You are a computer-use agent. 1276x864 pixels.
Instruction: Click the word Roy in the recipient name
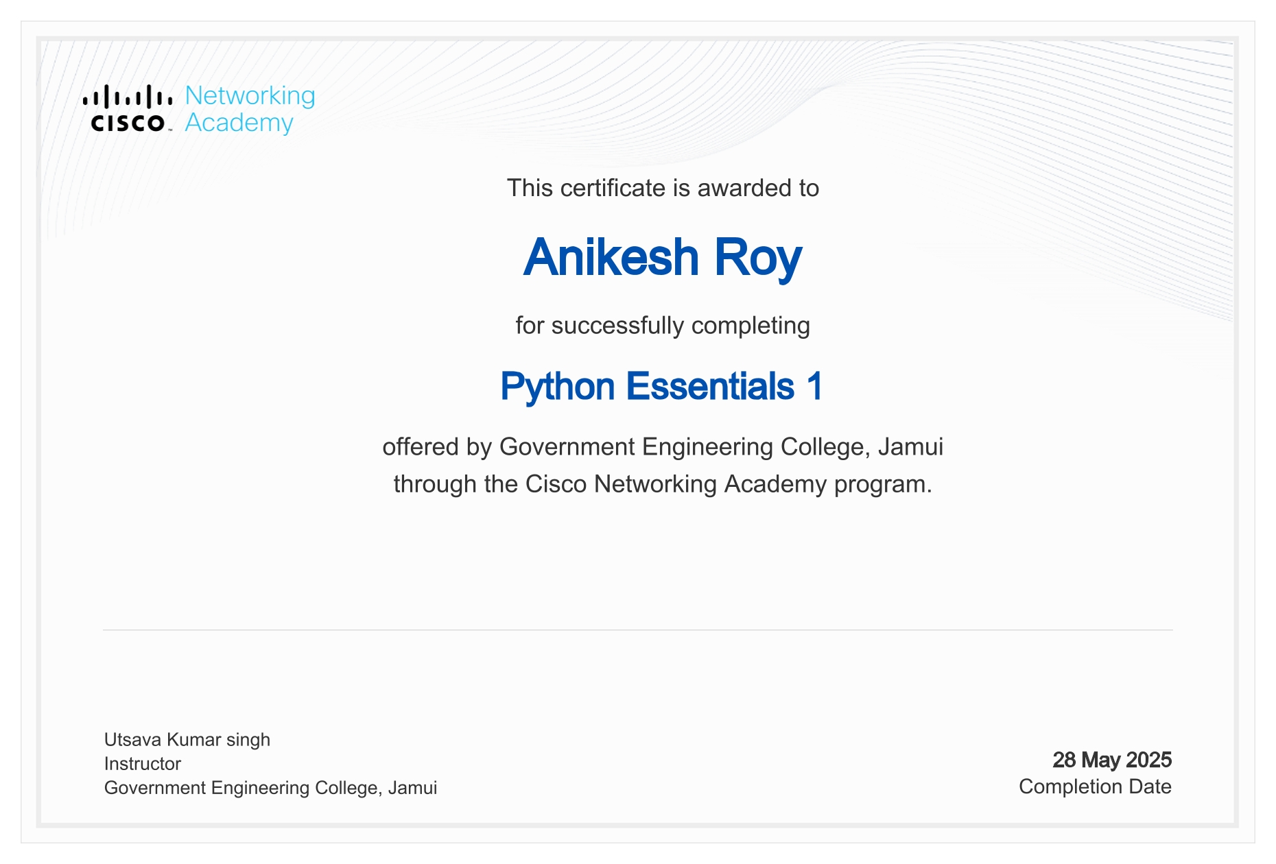(x=757, y=258)
